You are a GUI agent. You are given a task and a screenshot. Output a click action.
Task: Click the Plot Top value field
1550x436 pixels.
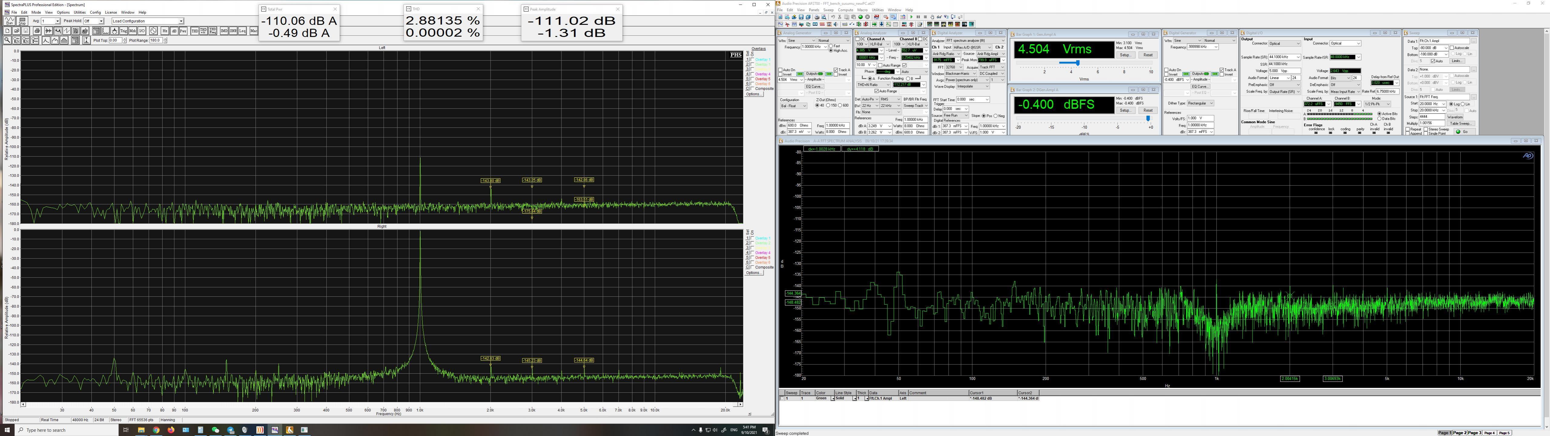coord(116,40)
